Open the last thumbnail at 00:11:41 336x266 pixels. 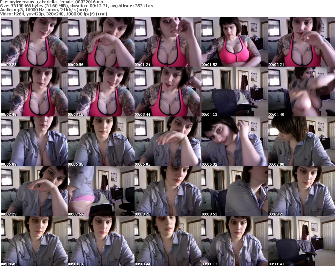pos(302,241)
